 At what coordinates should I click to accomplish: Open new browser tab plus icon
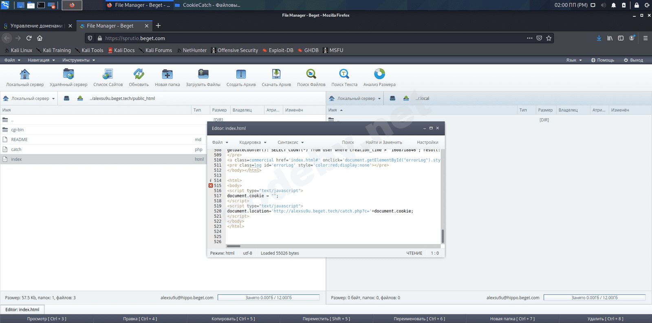[158, 26]
